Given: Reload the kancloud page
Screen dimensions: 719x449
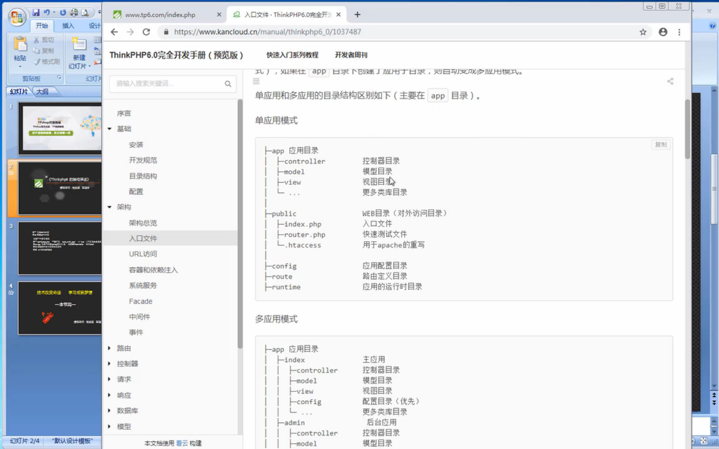Looking at the screenshot, I should (146, 32).
